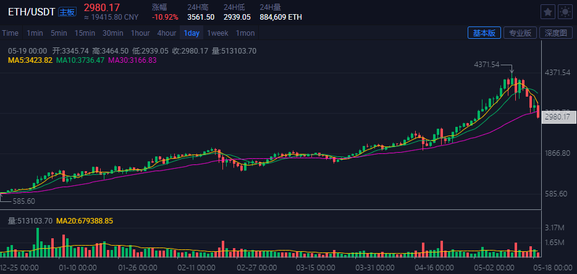Toggle the light/dark theme sun icon
The height and width of the screenshot is (274, 577).
[x=565, y=12]
